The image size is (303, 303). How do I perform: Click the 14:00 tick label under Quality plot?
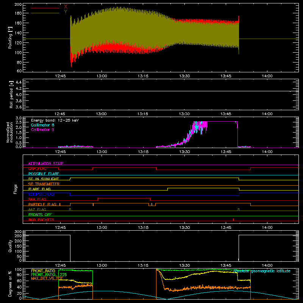[x=267, y=266]
